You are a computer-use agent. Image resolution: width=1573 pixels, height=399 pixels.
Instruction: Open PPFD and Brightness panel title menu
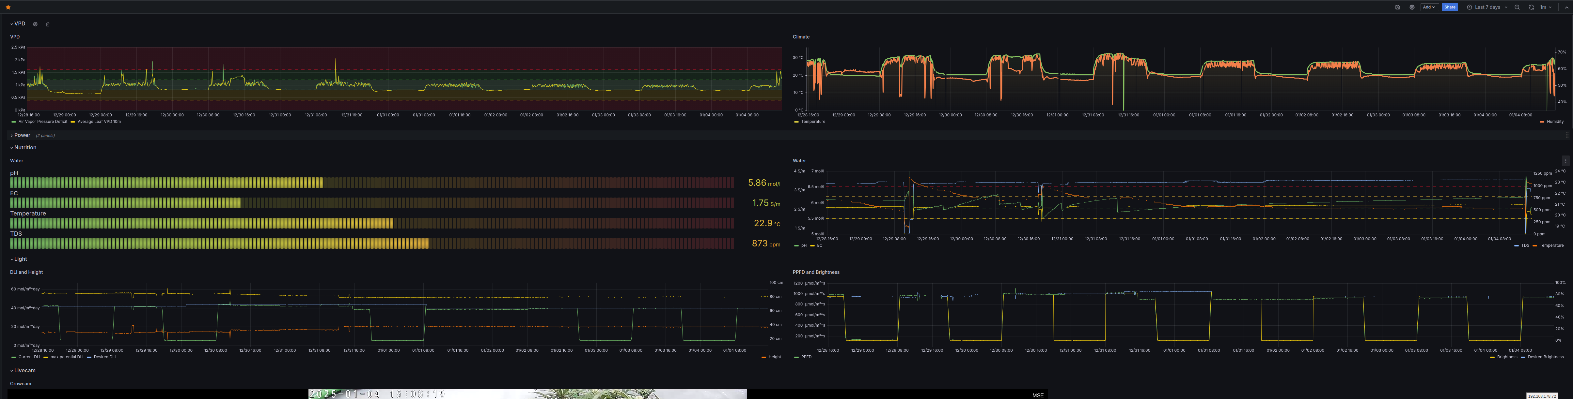coord(816,272)
